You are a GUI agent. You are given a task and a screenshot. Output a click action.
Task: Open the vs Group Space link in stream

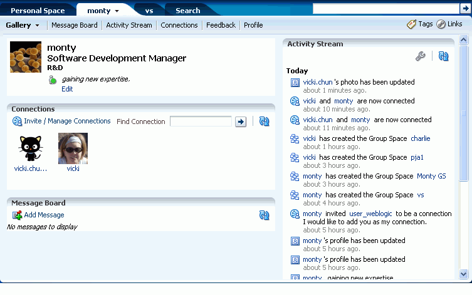click(420, 195)
